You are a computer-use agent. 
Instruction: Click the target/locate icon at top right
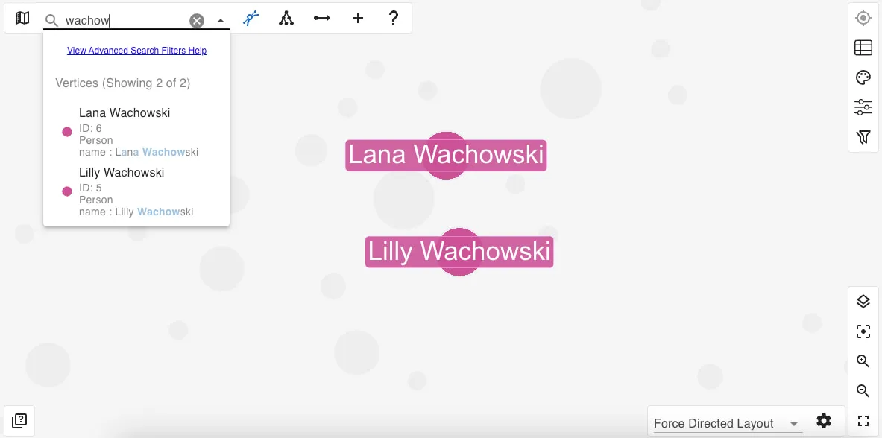click(x=863, y=19)
